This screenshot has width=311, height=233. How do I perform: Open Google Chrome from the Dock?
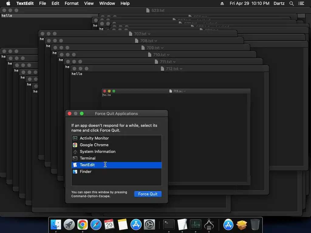(83, 225)
